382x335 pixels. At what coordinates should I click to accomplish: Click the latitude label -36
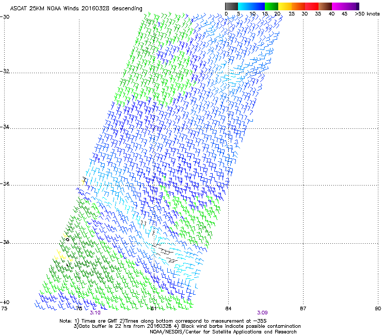click(x=5, y=183)
